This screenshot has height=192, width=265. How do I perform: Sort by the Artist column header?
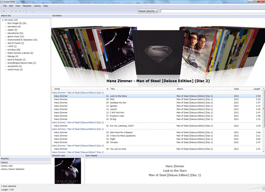(57, 89)
